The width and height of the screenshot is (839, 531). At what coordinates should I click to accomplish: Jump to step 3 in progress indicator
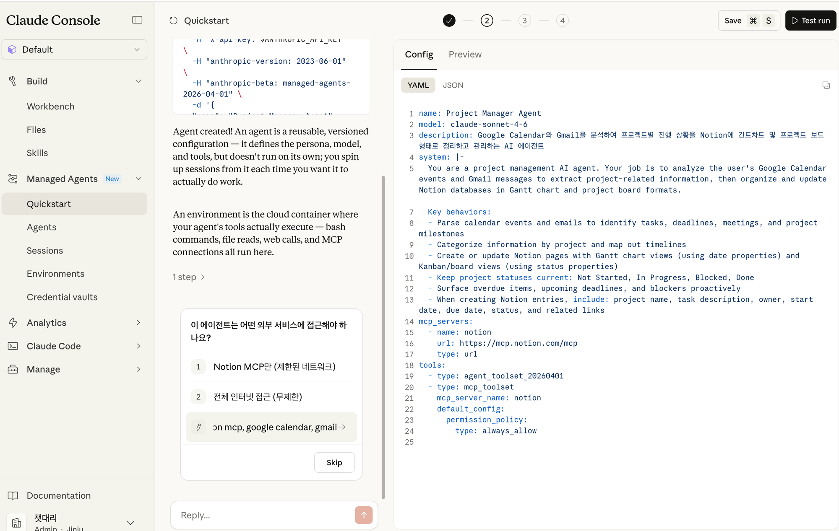point(524,21)
